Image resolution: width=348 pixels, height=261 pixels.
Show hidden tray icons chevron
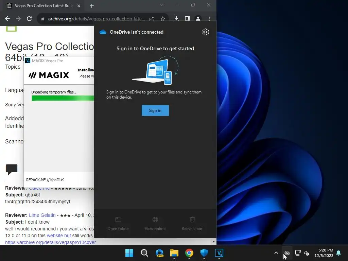click(x=276, y=253)
